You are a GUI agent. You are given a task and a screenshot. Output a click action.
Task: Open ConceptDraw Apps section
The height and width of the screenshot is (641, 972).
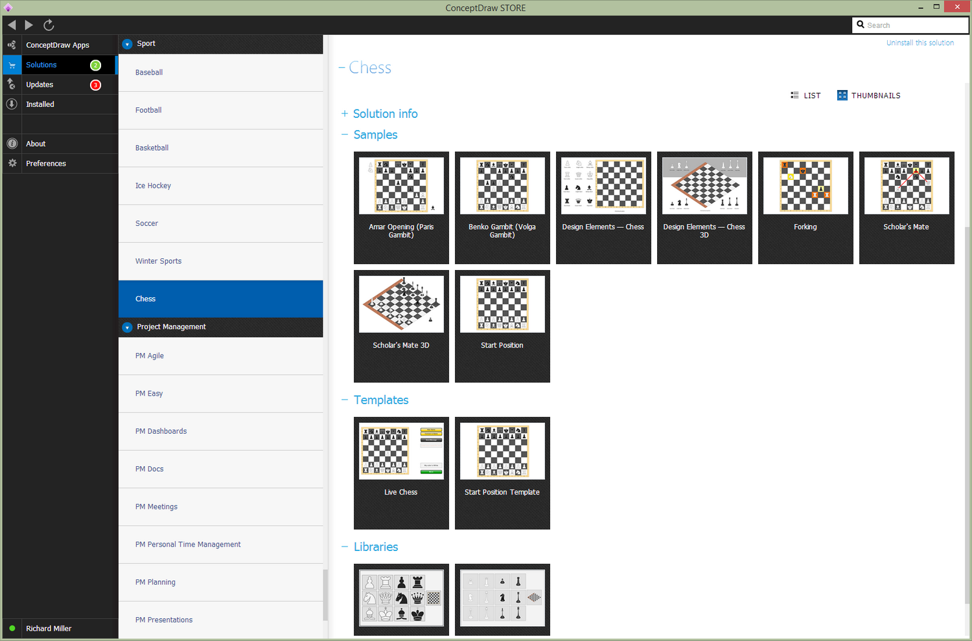point(60,45)
